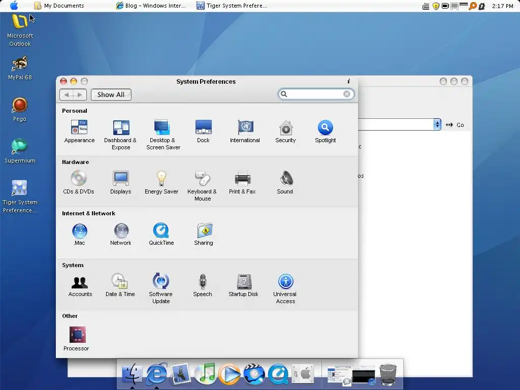The width and height of the screenshot is (520, 390).
Task: Go back with the left arrow button
Action: point(67,94)
